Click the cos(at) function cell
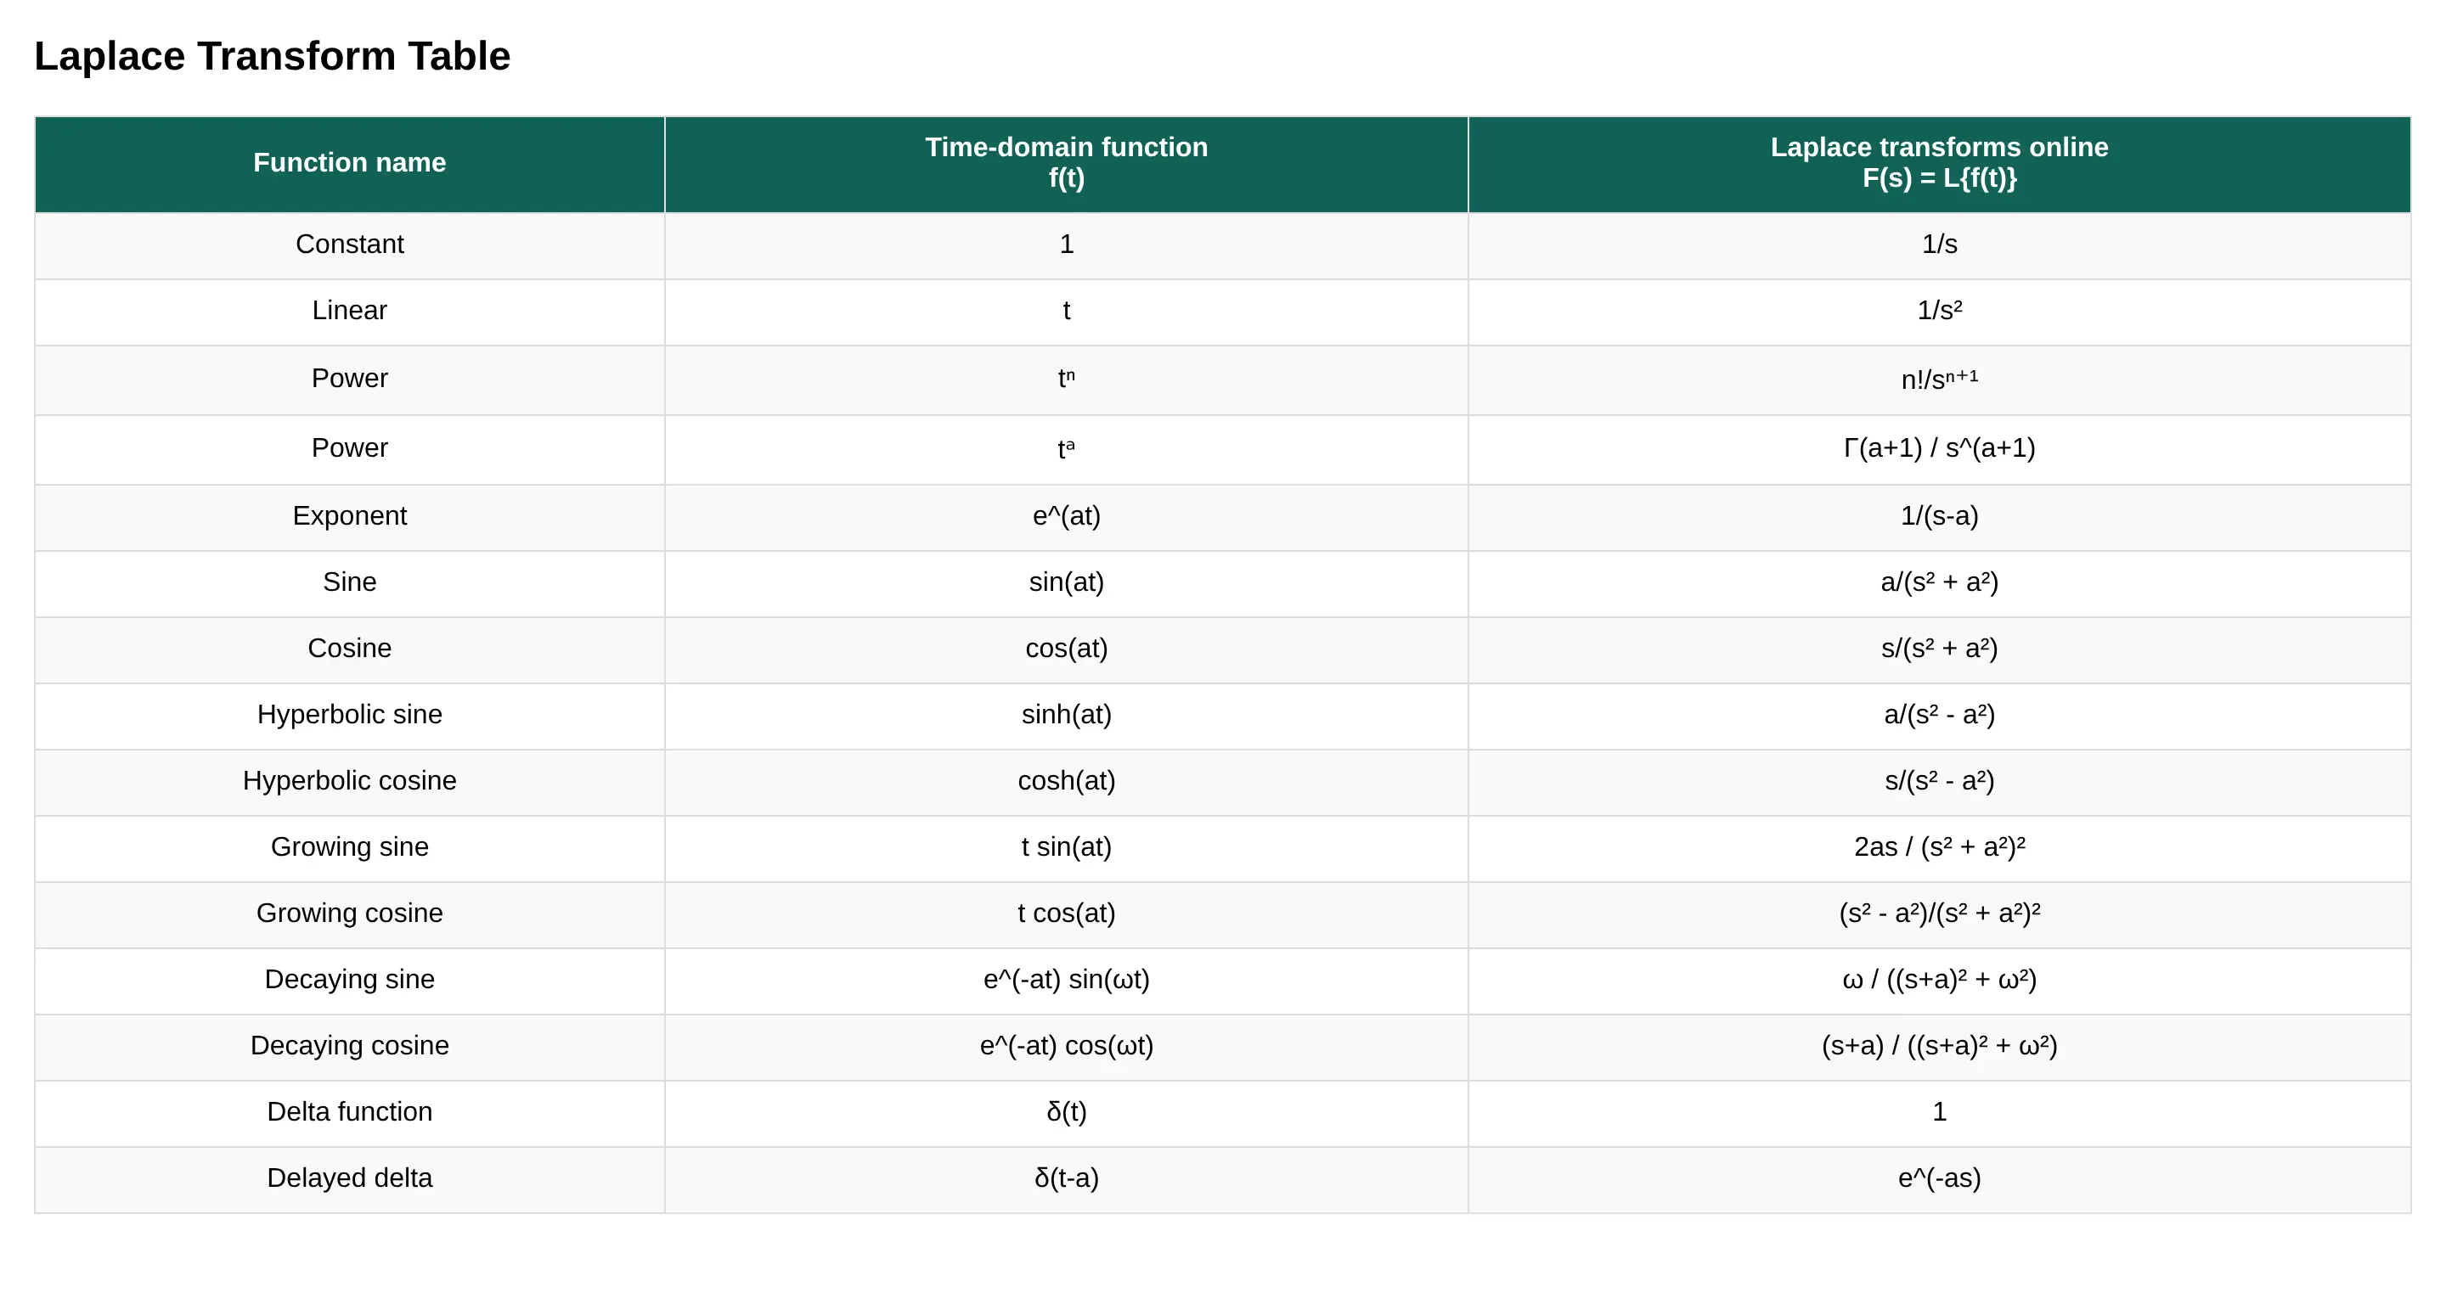This screenshot has height=1304, width=2446. coord(1065,649)
